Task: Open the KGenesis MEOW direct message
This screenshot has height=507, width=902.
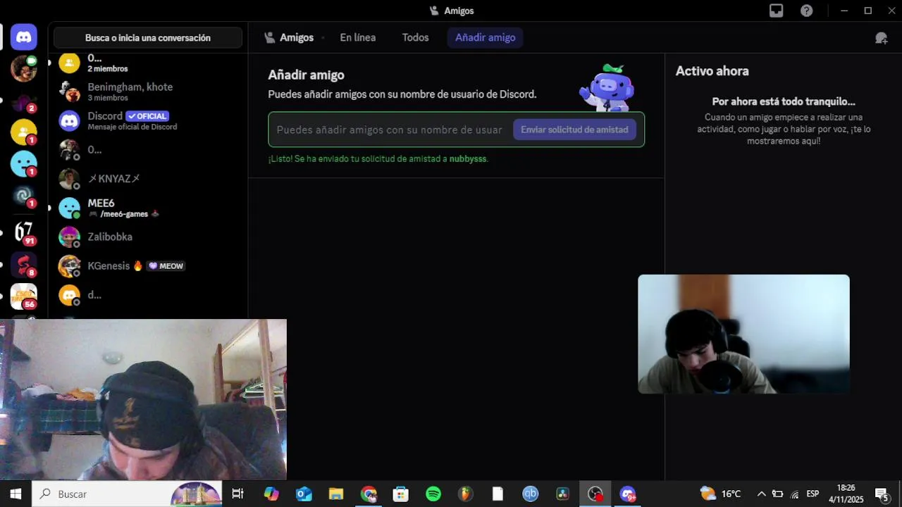Action: tap(148, 266)
